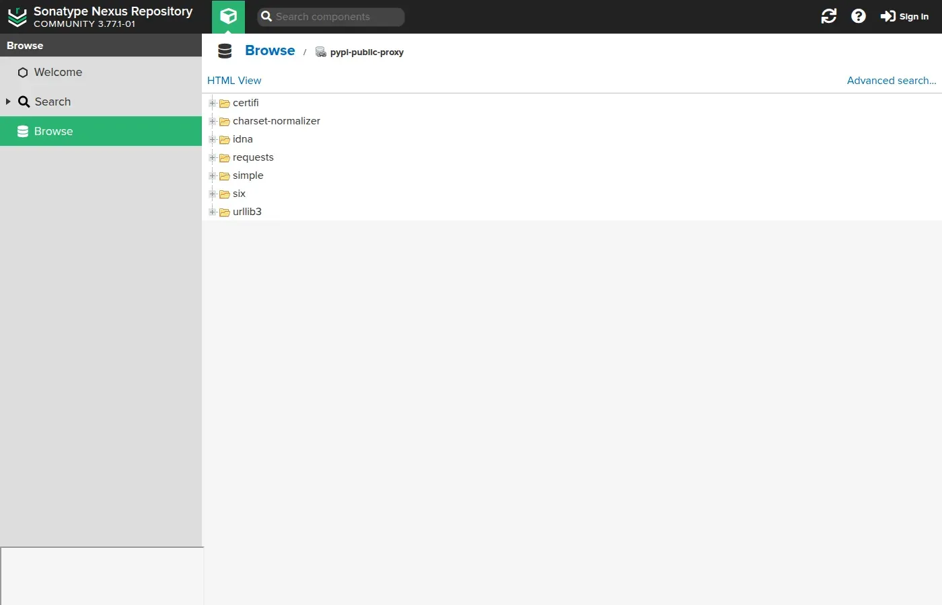Expand the Search sidebar triangle
942x605 pixels.
pyautogui.click(x=8, y=102)
